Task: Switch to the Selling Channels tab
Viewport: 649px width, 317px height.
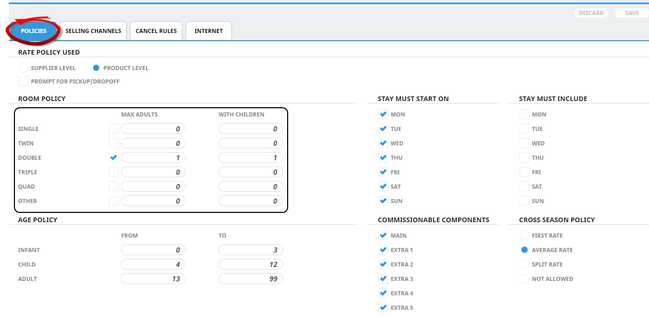Action: click(93, 31)
